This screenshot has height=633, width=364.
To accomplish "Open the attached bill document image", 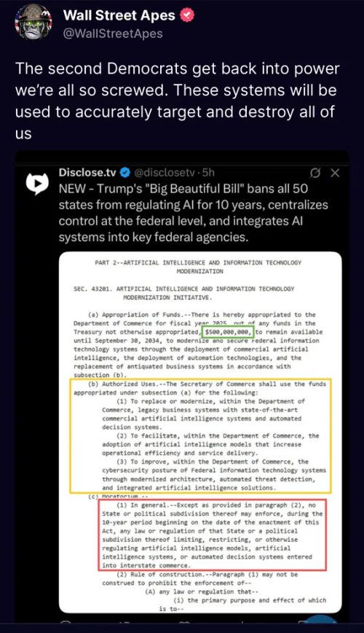I will tap(200, 432).
